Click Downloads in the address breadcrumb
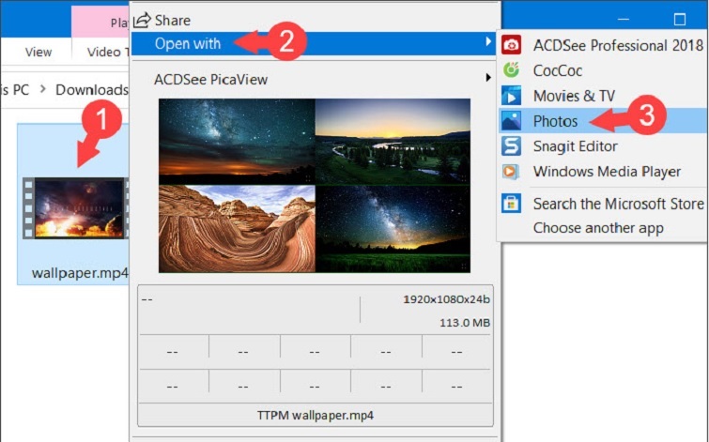 click(91, 90)
